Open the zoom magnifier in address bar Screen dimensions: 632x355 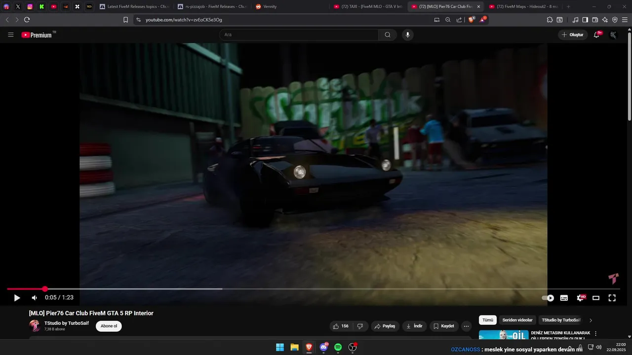coord(448,20)
